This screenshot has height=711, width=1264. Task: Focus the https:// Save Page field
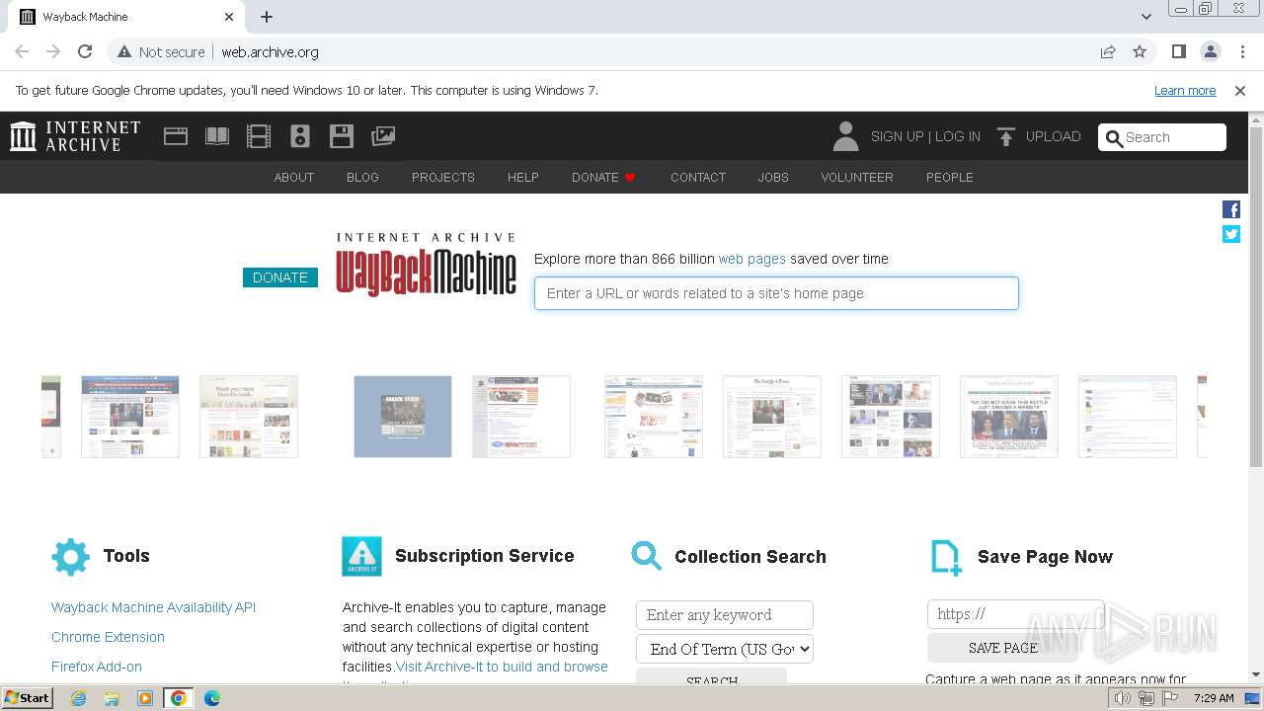[x=1016, y=614]
